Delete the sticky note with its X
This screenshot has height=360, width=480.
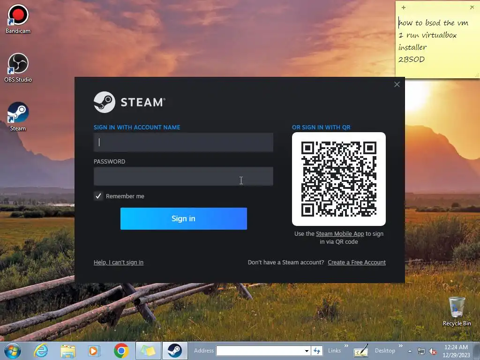(472, 7)
